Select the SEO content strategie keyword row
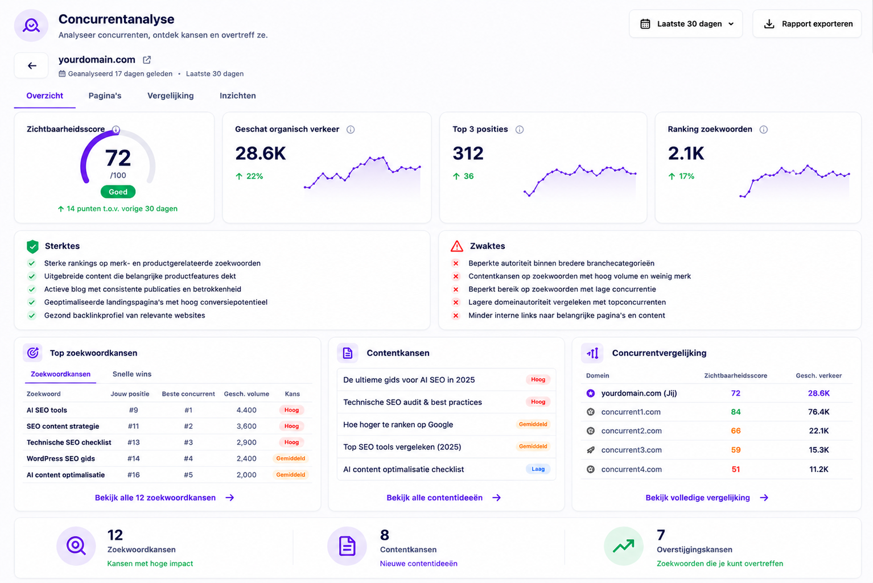The height and width of the screenshot is (583, 873). point(168,426)
